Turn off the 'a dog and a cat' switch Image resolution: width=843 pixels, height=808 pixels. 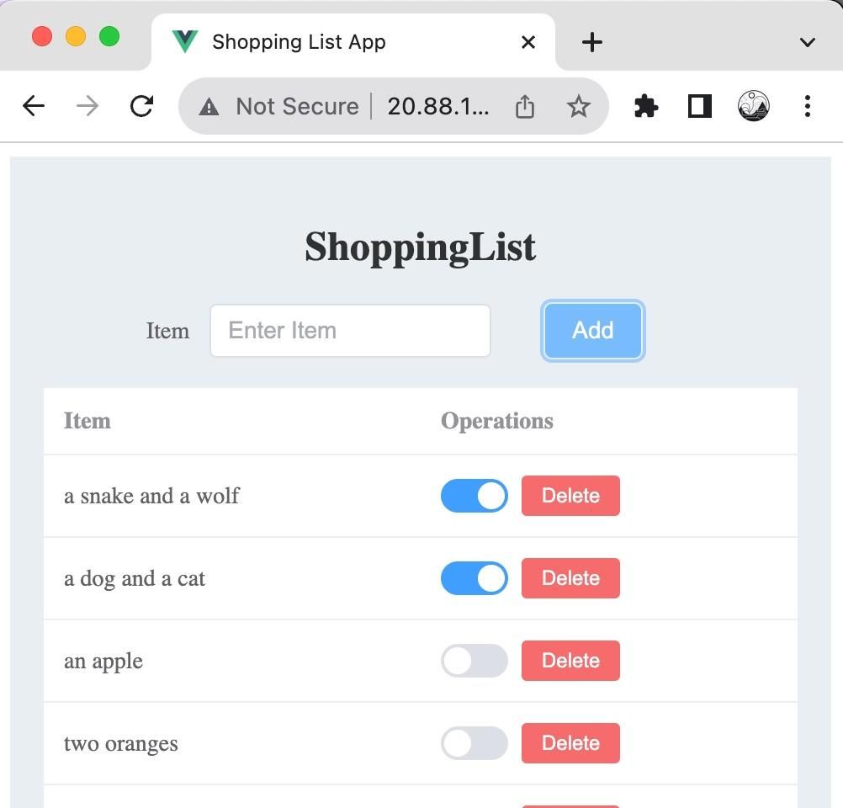click(475, 578)
